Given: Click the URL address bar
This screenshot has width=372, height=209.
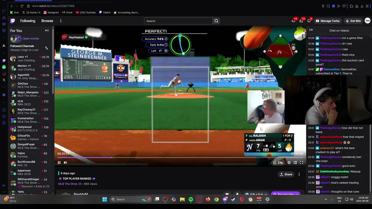Looking at the screenshot, I should [x=53, y=6].
